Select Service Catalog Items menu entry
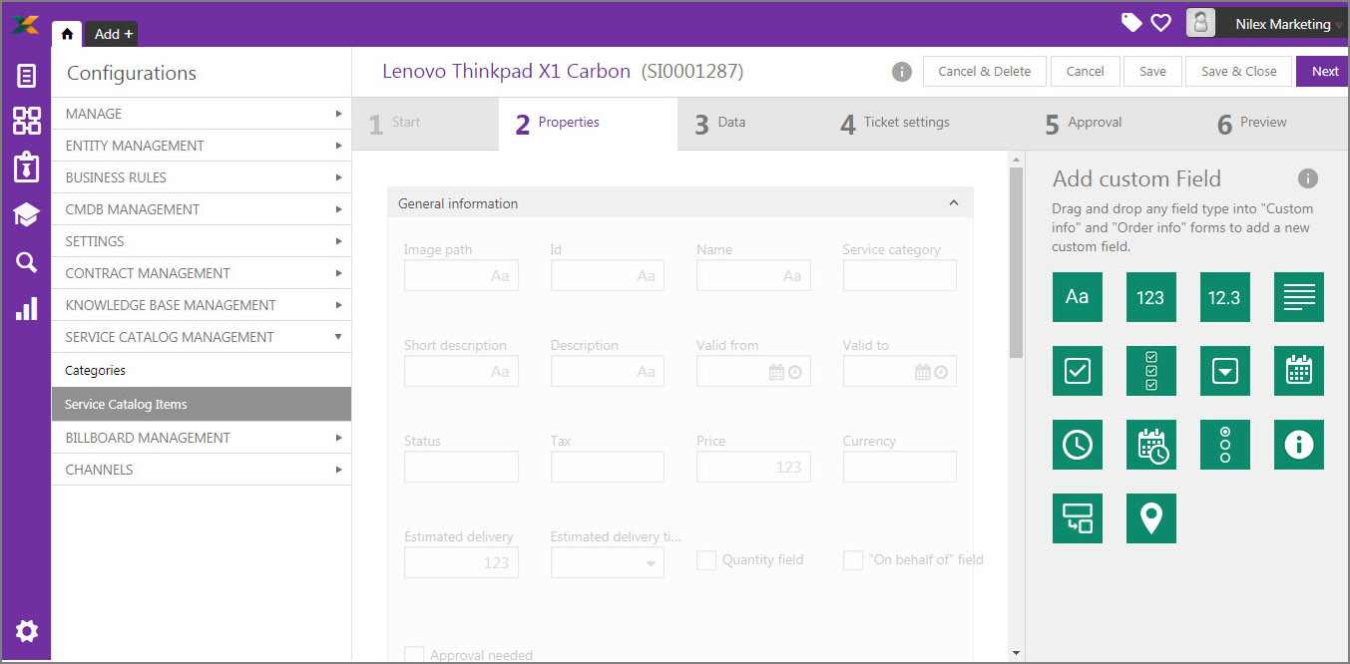Viewport: 1350px width, 664px height. [202, 404]
